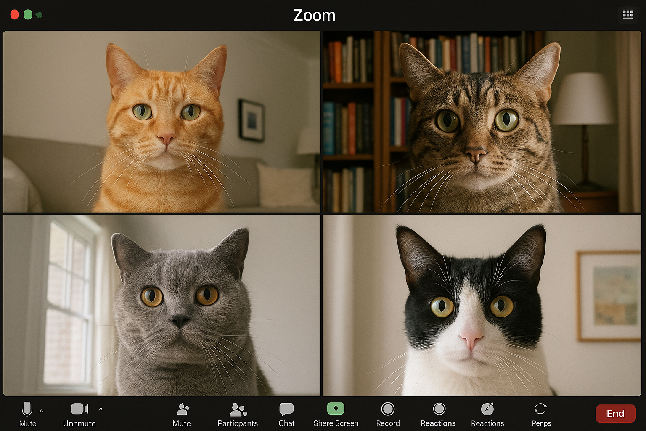
Task: Open the Chat bubble icon
Action: click(x=286, y=409)
